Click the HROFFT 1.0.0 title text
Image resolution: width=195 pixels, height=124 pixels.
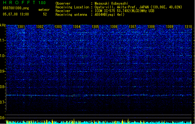(x=24, y=2)
